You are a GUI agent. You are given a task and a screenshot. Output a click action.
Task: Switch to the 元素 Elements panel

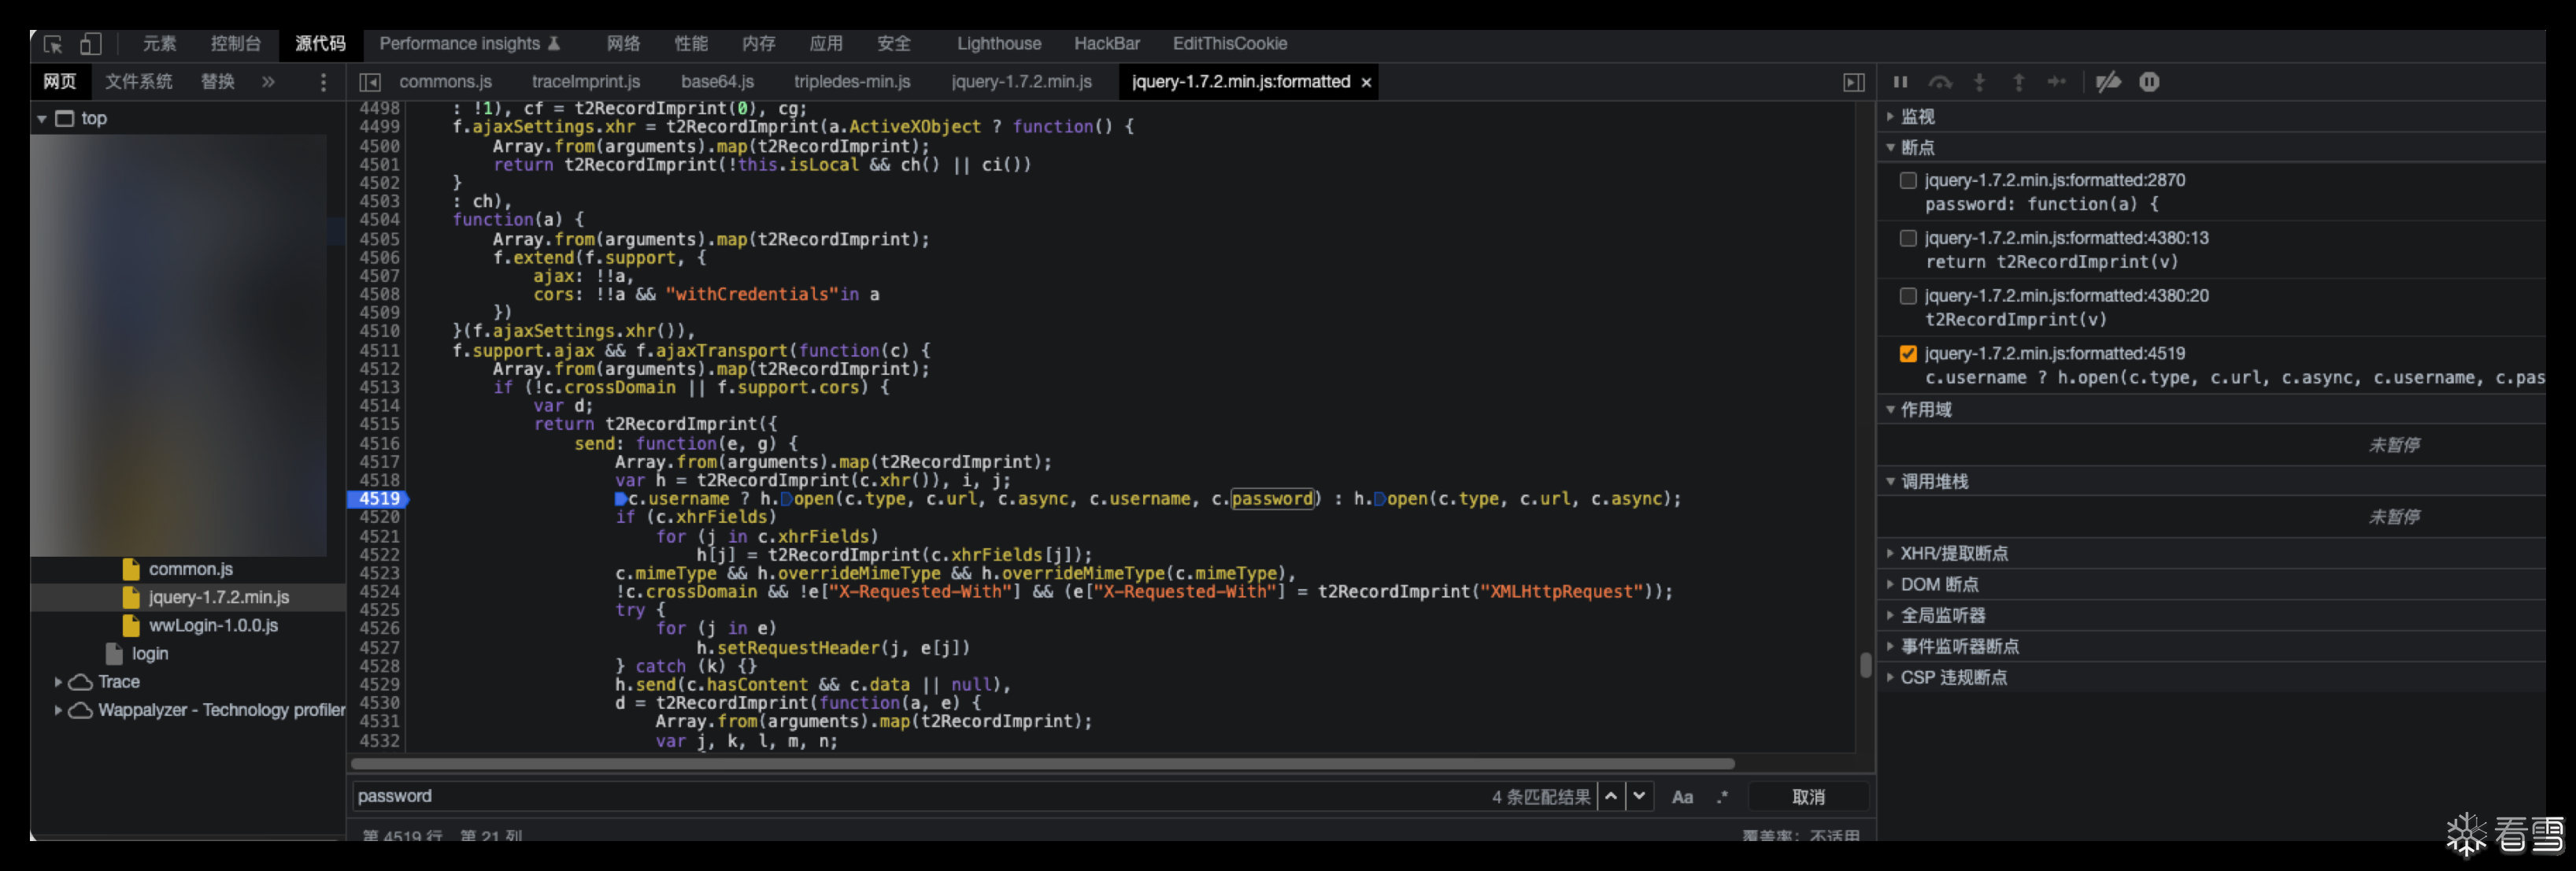coord(159,44)
